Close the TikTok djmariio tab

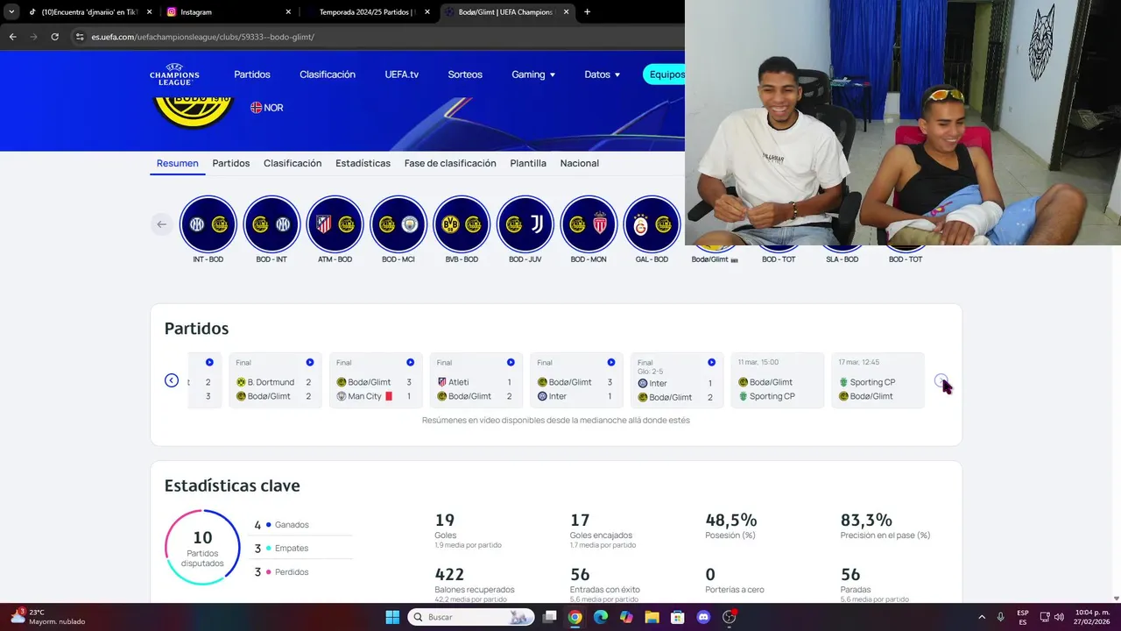click(x=149, y=12)
